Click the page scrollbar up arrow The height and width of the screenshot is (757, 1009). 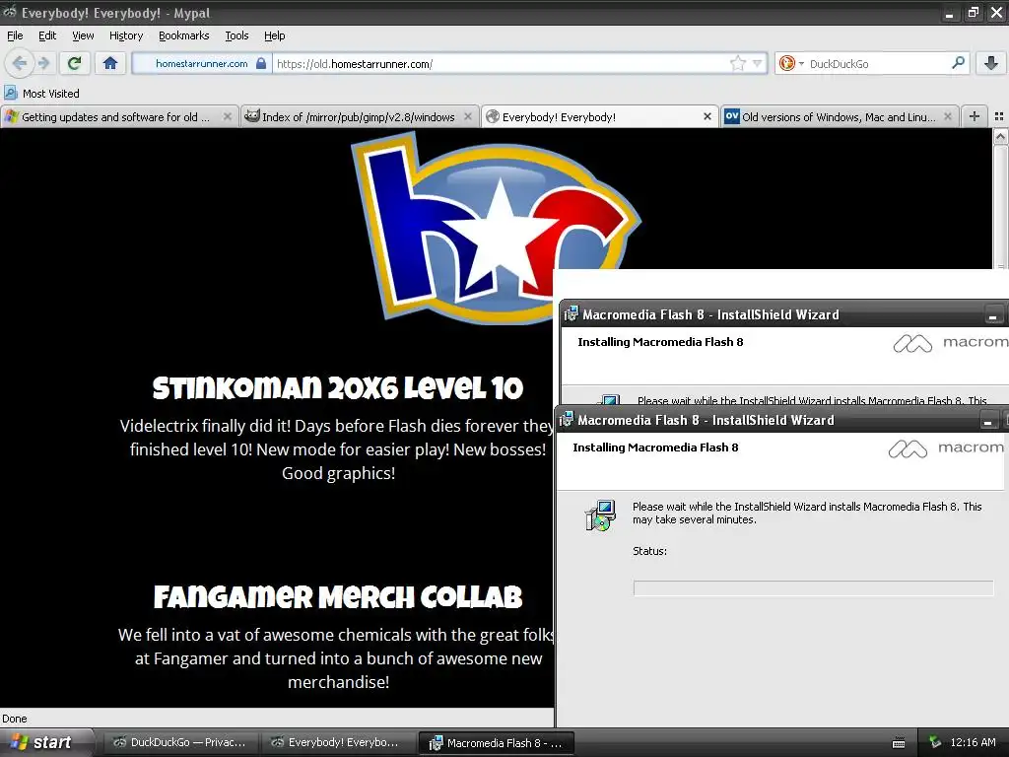tap(1000, 136)
